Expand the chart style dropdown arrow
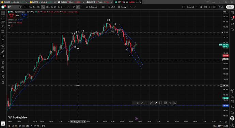Screen dimensions: 235x128 (82, 7)
